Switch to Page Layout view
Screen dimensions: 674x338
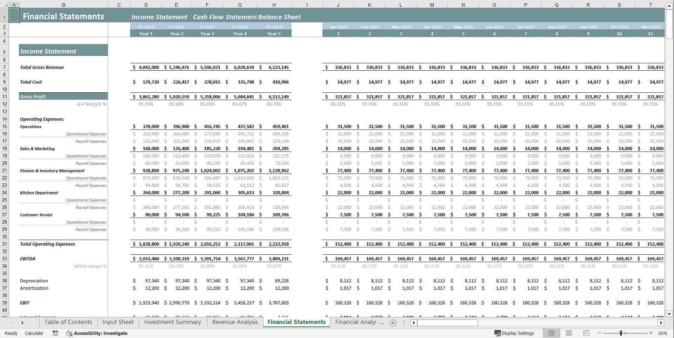tap(569, 333)
